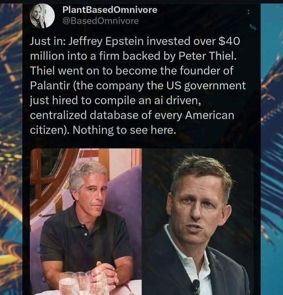Open photo of man in black polo
Image resolution: width=283 pixels, height=295 pixels.
[86, 221]
